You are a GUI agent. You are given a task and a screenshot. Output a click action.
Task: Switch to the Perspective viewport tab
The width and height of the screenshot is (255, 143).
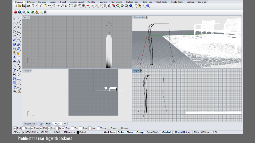coord(29,123)
